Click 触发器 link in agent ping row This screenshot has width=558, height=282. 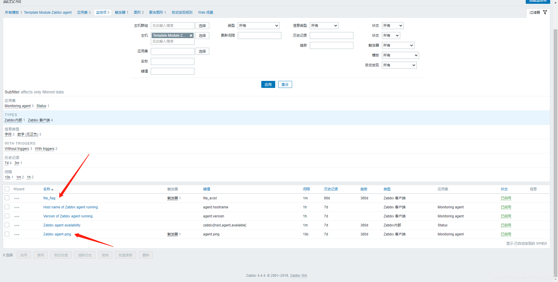(x=172, y=234)
